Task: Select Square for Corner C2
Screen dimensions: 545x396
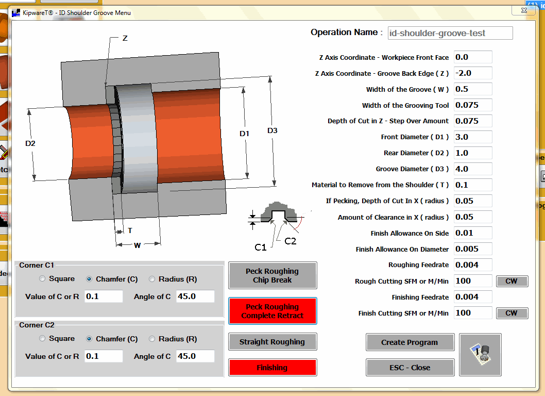Action: 42,338
